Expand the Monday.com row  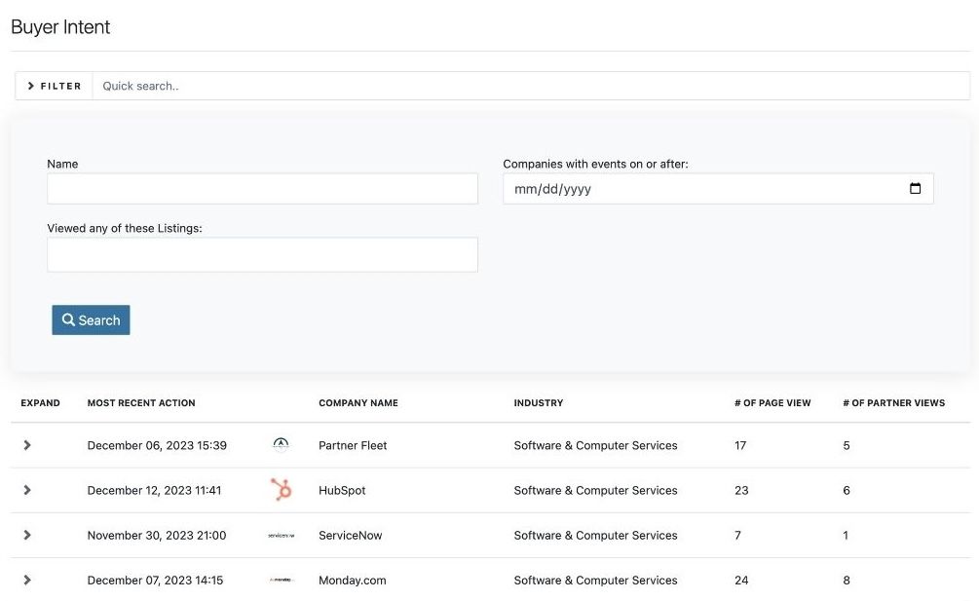pos(27,580)
